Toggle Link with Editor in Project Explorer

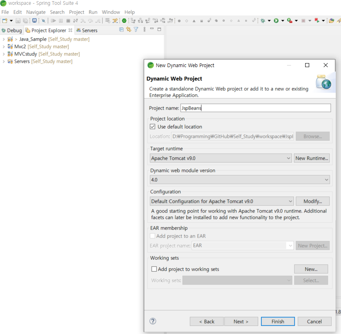129,29
